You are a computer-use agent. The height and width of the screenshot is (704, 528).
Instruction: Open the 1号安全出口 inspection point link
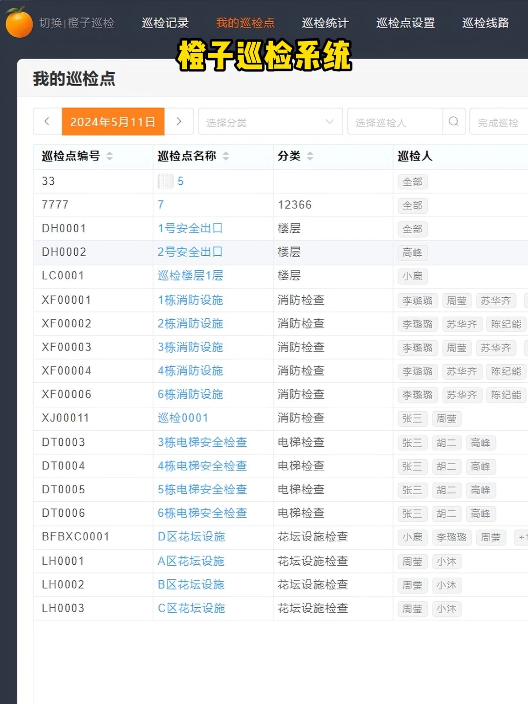tap(191, 228)
